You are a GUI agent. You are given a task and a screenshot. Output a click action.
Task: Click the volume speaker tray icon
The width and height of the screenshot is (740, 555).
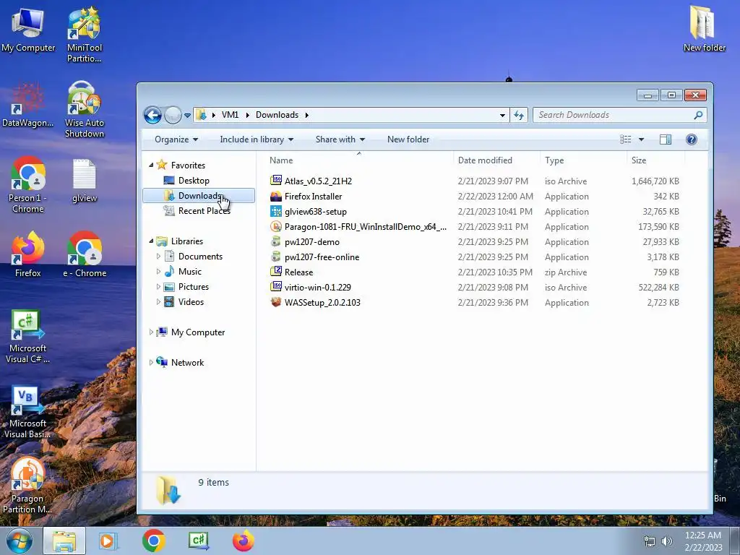point(667,541)
